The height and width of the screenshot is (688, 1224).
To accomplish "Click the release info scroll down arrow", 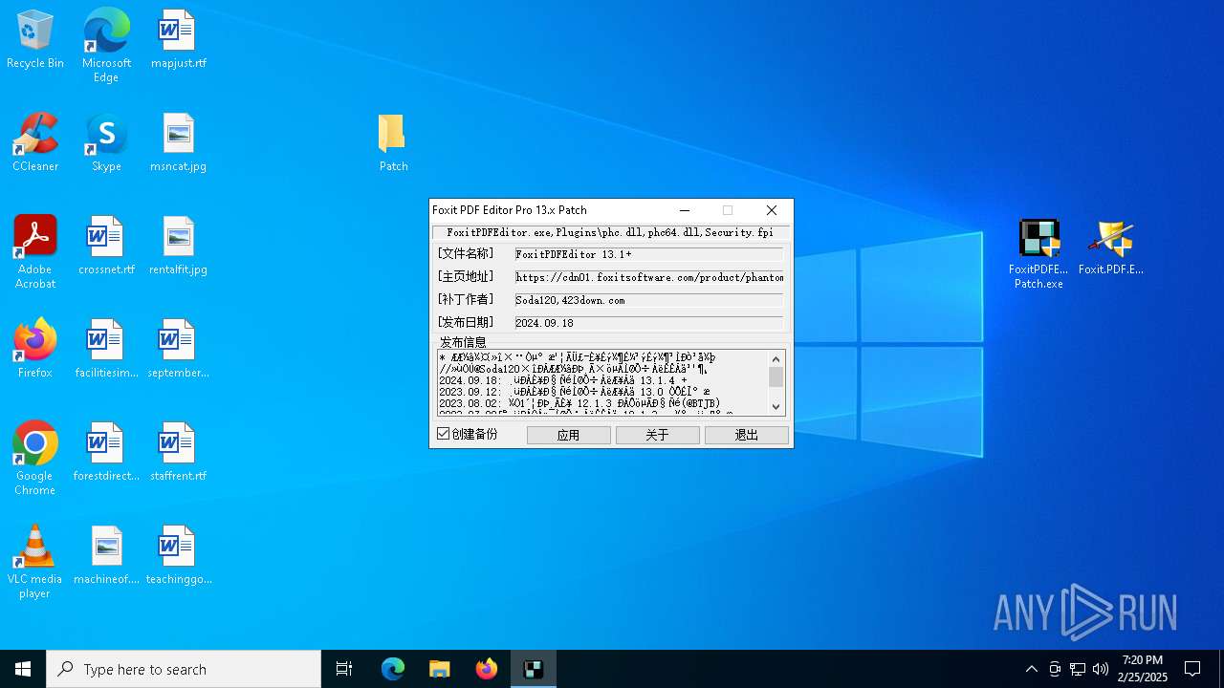I will tap(776, 406).
